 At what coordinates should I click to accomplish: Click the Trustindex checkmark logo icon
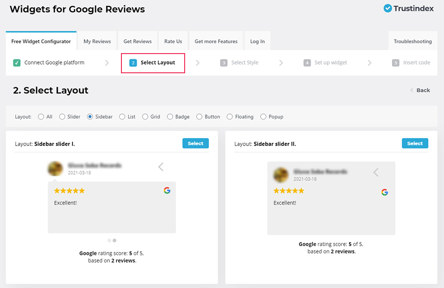point(388,9)
